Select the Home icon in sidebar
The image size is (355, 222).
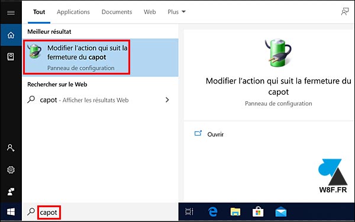[11, 35]
